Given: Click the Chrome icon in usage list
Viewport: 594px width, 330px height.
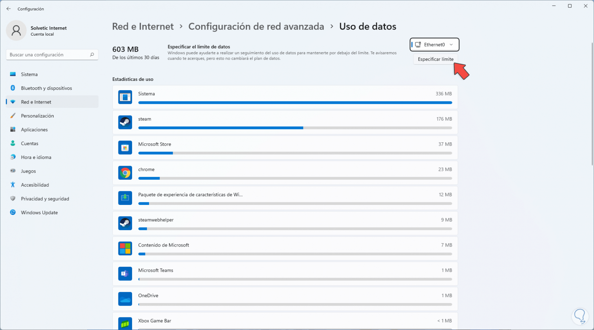Looking at the screenshot, I should pos(125,173).
